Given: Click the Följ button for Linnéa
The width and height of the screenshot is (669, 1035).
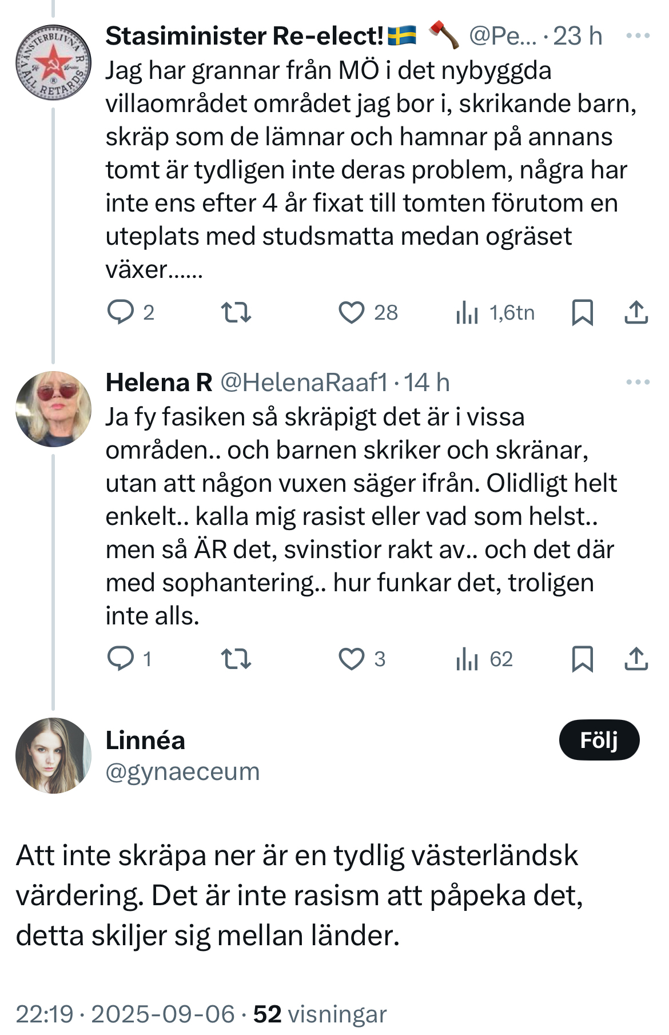Looking at the screenshot, I should [599, 740].
